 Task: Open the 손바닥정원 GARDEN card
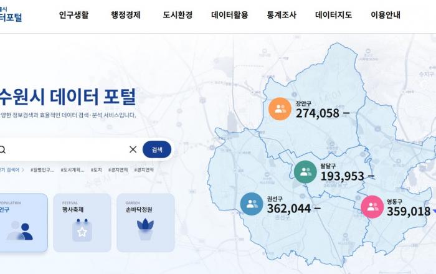click(146, 223)
